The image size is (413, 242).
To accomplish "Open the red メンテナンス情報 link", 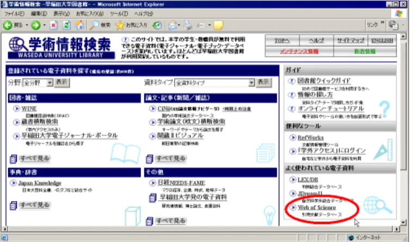I will pos(299,51).
